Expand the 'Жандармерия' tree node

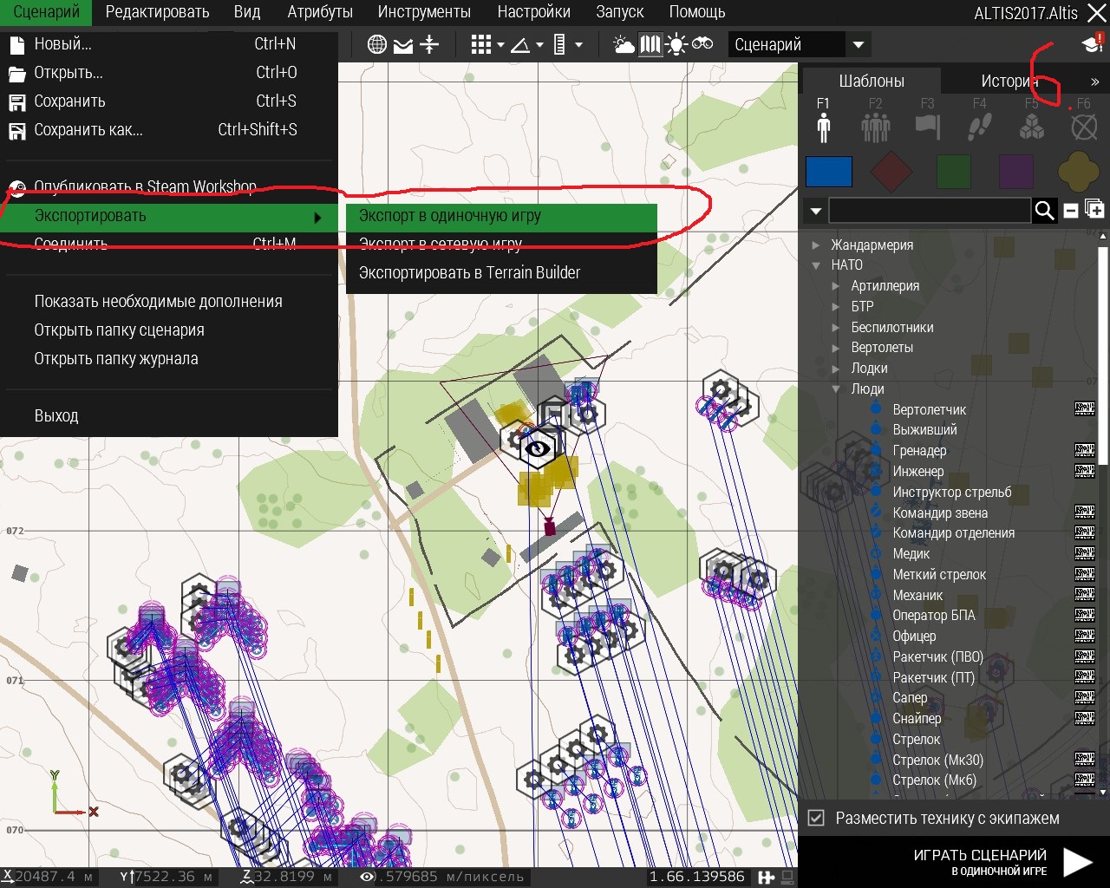tap(816, 245)
